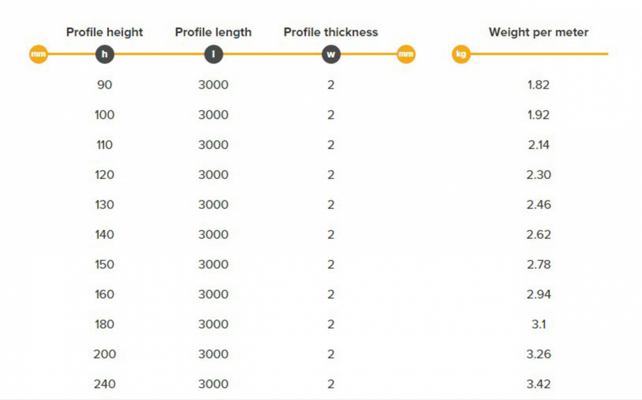Viewport: 642px width, 400px height.
Task: Click the orange mm badge right of the w icon
Action: coord(406,54)
